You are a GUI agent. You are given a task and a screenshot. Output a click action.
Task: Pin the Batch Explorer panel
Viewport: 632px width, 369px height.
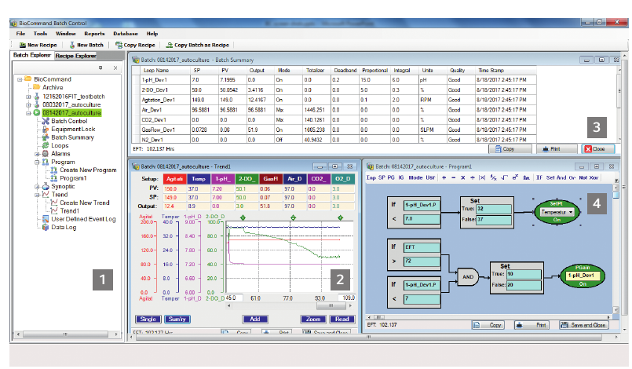100,68
